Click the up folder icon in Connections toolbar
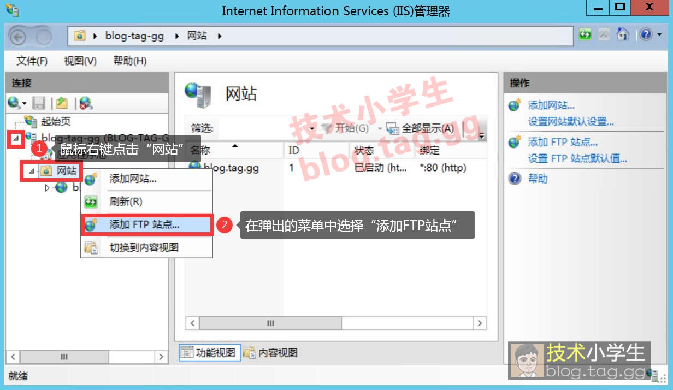This screenshot has width=673, height=390. [61, 103]
